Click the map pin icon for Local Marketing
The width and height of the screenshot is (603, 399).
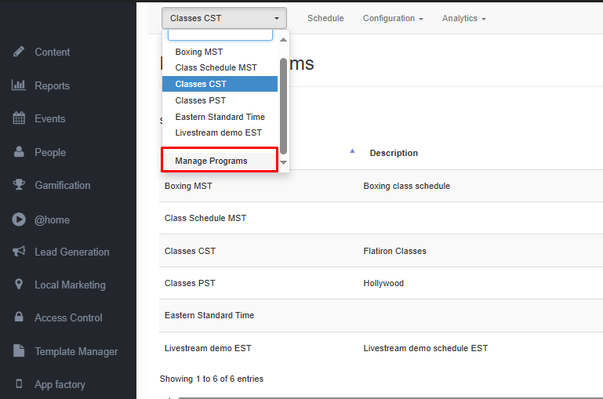(19, 285)
